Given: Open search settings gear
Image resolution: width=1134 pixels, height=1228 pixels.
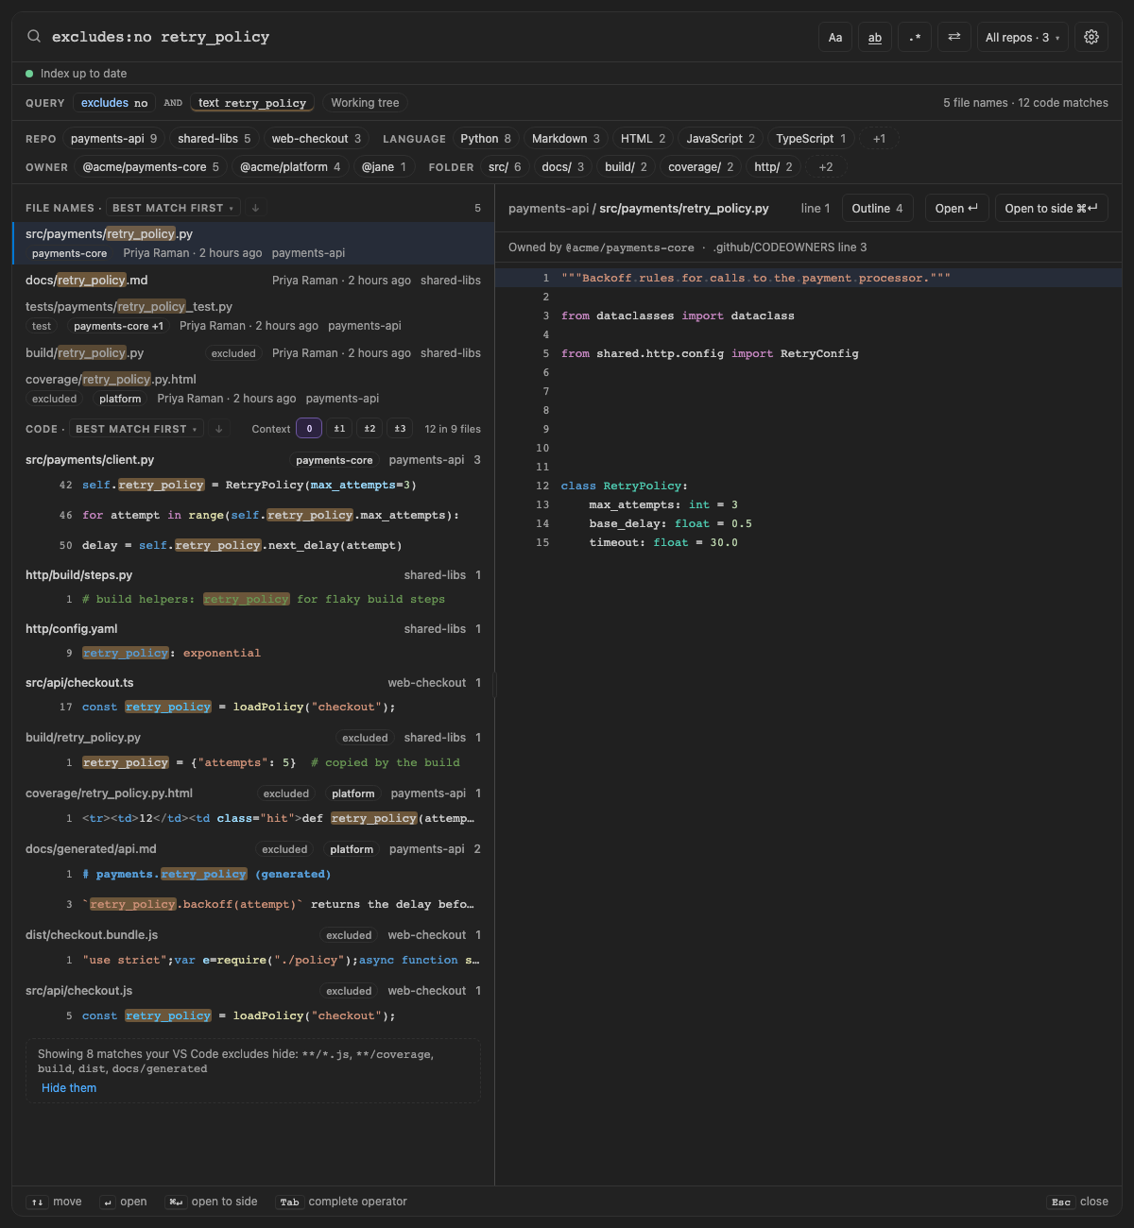Looking at the screenshot, I should (1091, 37).
